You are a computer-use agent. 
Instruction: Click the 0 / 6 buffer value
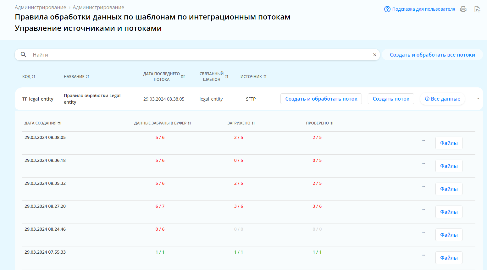pos(160,229)
